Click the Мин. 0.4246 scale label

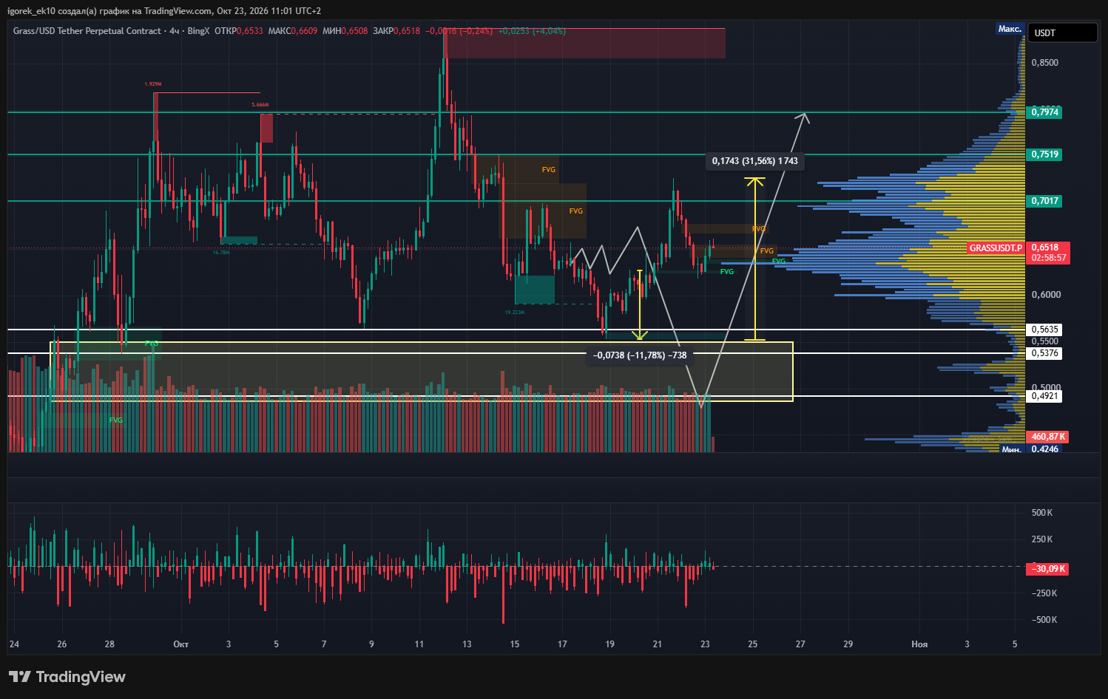(x=1031, y=449)
